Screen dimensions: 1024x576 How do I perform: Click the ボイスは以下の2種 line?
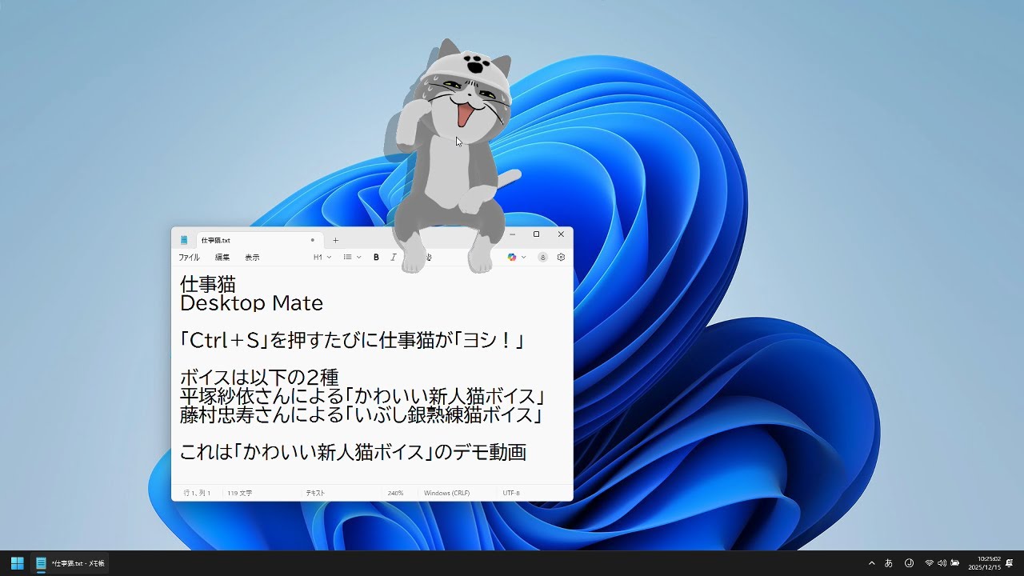pos(259,378)
